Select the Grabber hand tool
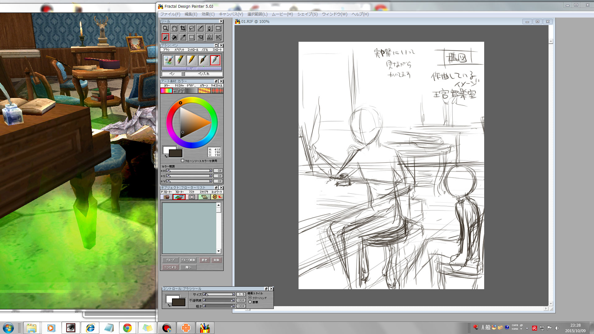This screenshot has width=594, height=334. click(x=174, y=28)
